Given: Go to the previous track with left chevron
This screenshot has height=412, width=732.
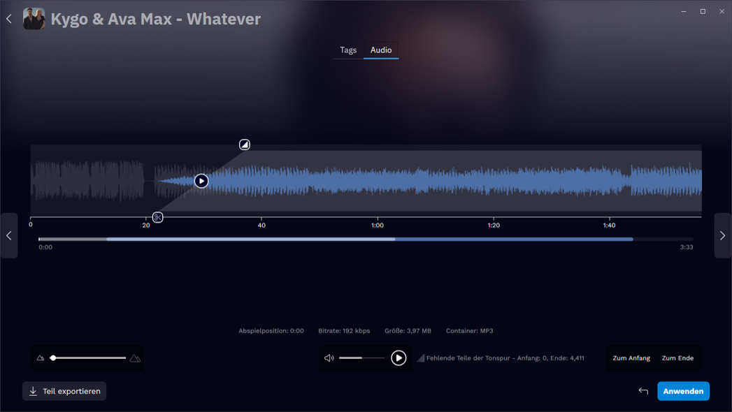Looking at the screenshot, I should (9, 236).
